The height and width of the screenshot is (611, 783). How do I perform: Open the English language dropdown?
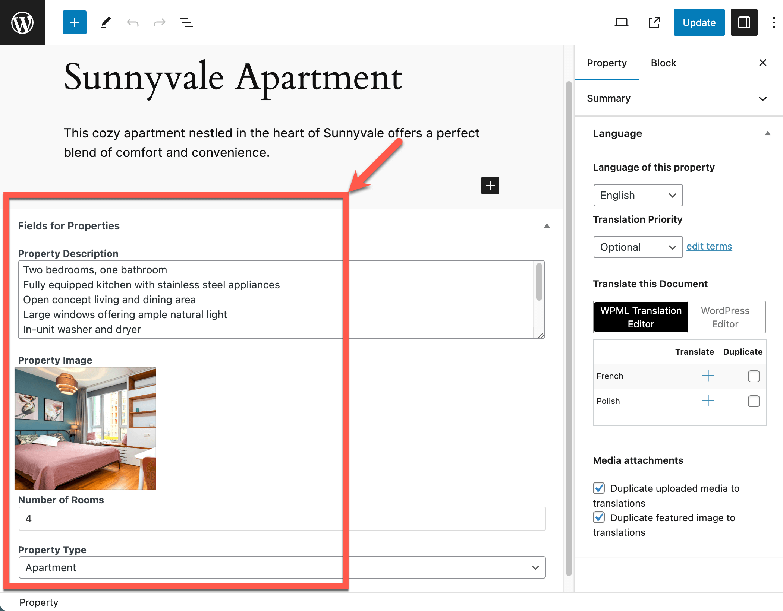click(638, 195)
